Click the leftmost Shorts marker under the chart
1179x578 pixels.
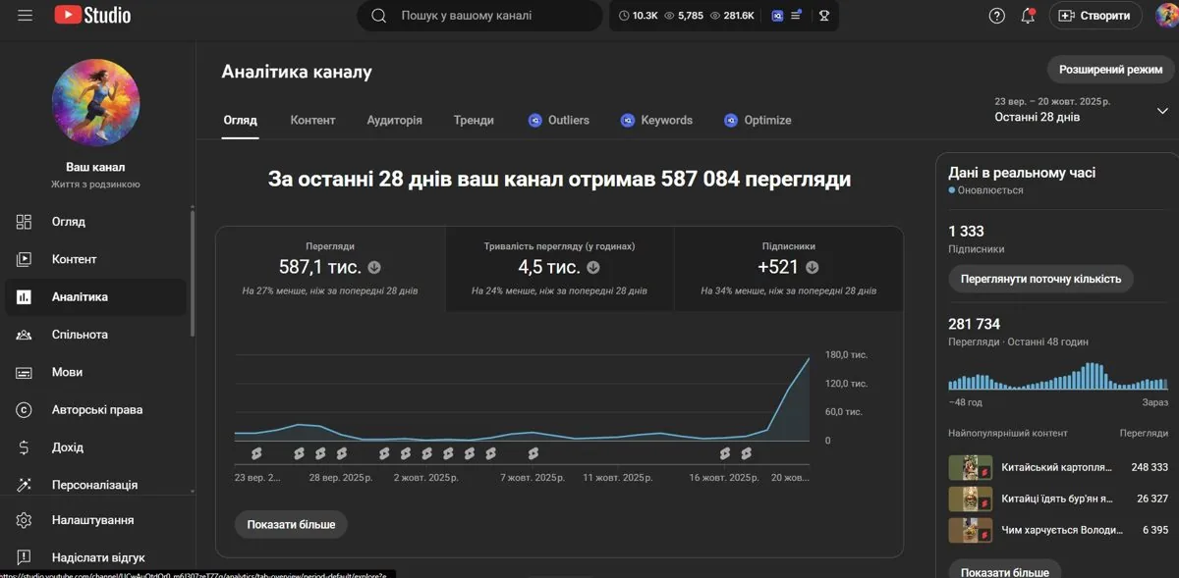pos(256,453)
